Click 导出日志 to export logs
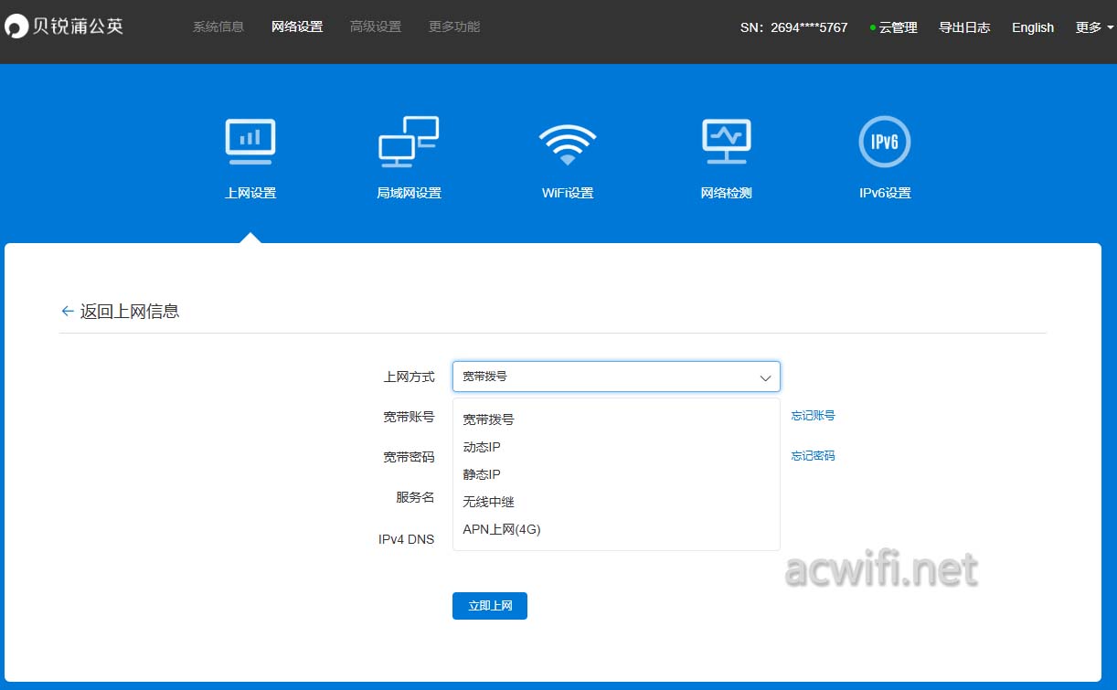Image resolution: width=1117 pixels, height=690 pixels. click(x=964, y=27)
